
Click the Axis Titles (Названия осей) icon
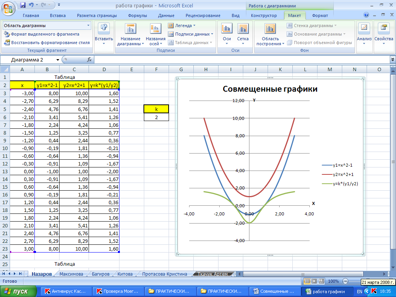(155, 29)
